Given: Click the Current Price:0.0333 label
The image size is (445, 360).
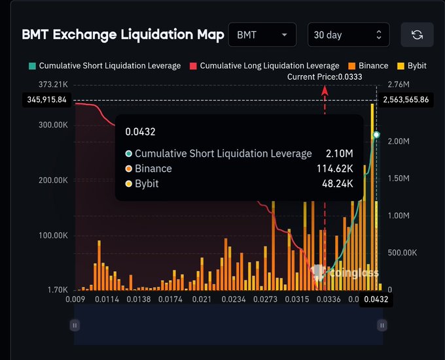Looking at the screenshot, I should [325, 77].
